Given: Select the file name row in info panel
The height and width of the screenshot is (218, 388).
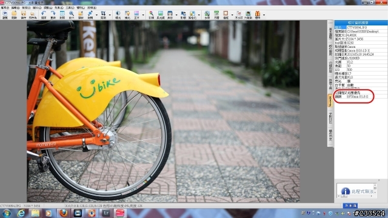Looking at the screenshot, I should (361, 27).
